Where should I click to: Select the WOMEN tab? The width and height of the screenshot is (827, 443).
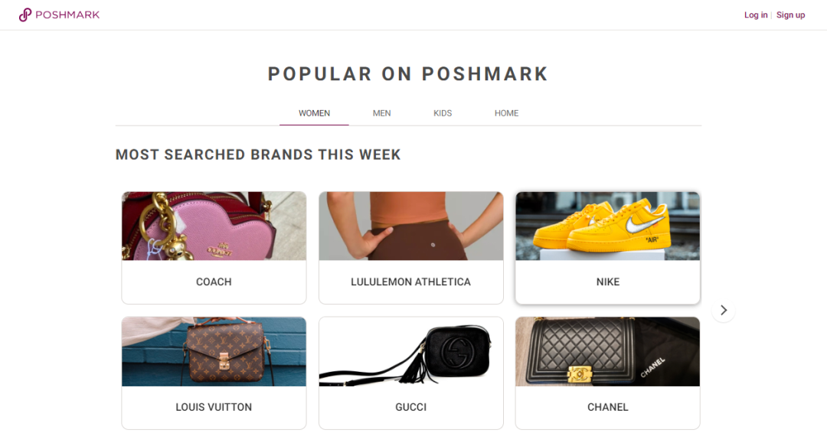click(314, 112)
